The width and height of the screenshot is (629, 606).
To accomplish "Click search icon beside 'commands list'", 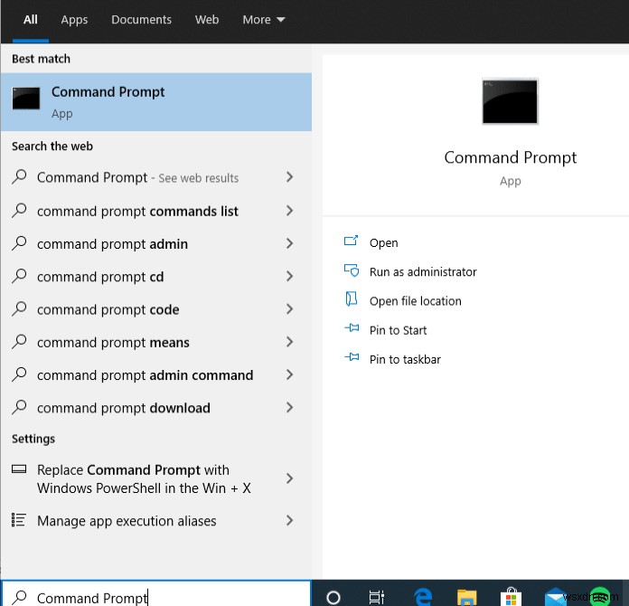I will point(19,211).
